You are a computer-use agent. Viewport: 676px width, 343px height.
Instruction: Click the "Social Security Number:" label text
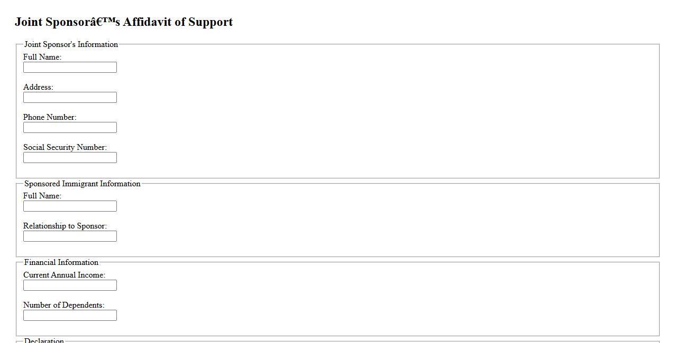tap(65, 147)
